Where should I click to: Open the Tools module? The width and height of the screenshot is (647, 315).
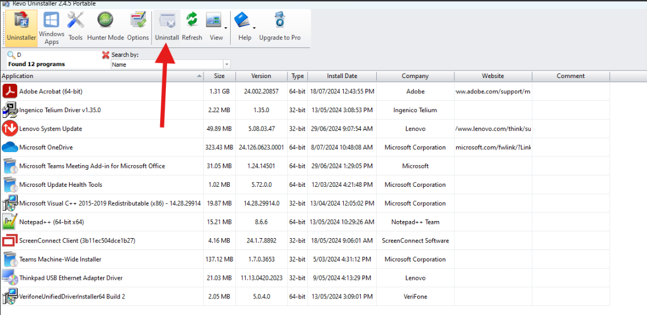coord(75,27)
